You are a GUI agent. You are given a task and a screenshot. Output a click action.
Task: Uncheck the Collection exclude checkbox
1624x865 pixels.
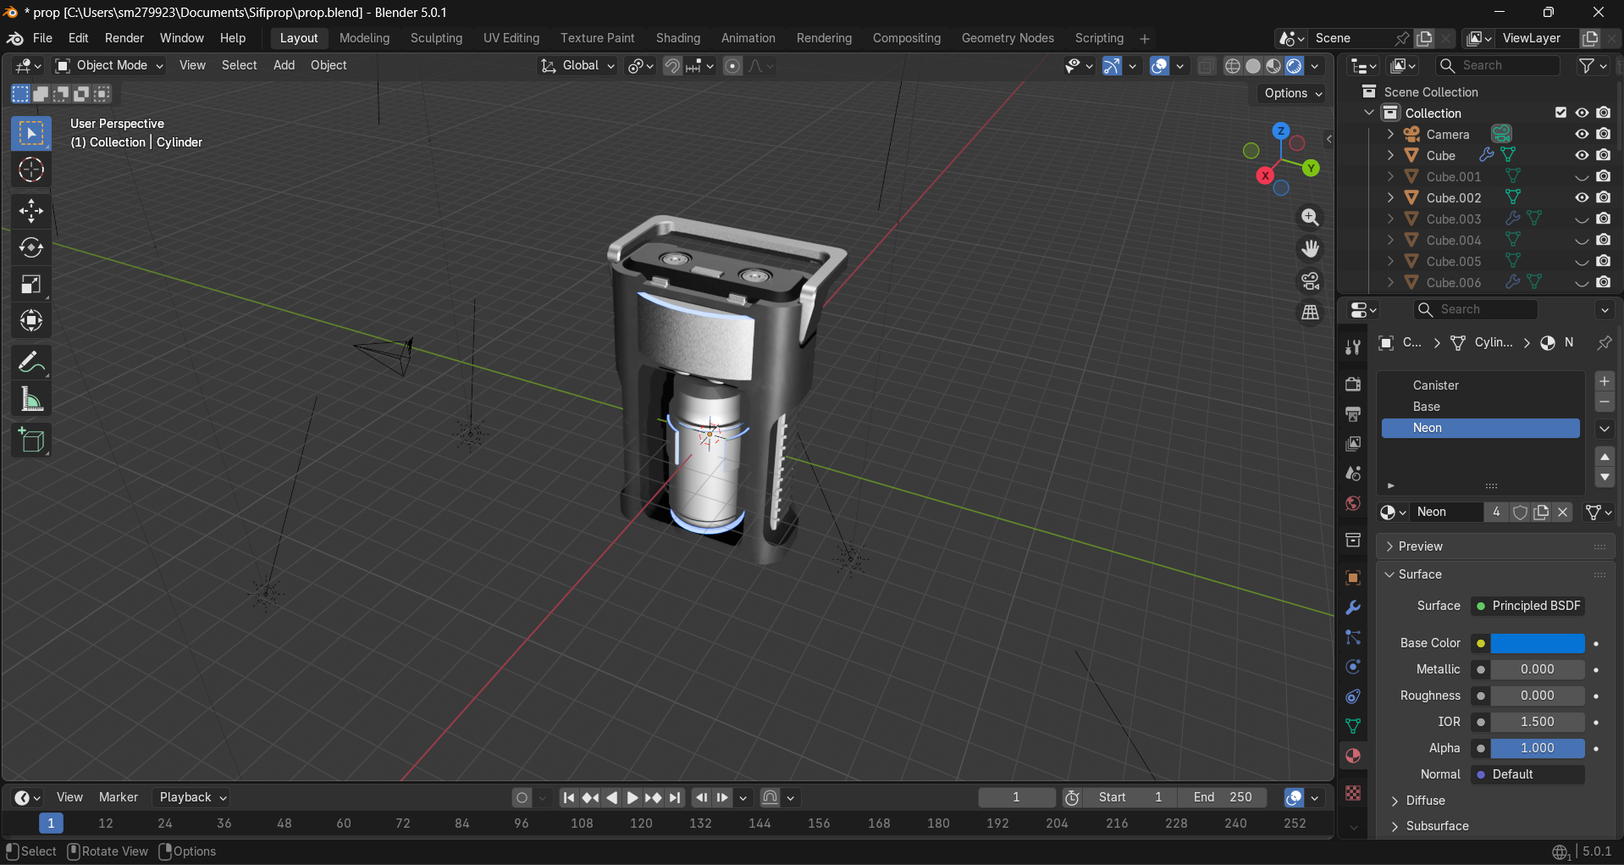1560,113
